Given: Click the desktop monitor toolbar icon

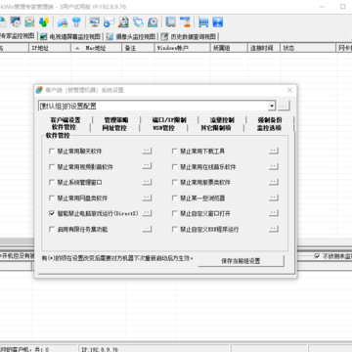Looking at the screenshot, I should 95,22.
